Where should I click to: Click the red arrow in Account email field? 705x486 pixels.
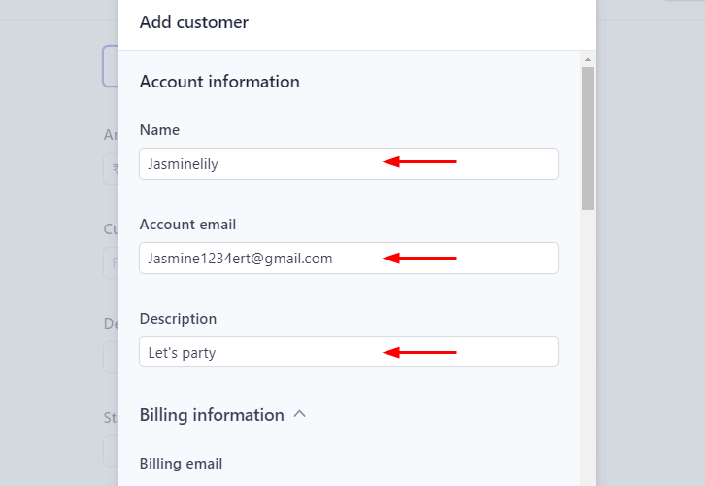(420, 258)
